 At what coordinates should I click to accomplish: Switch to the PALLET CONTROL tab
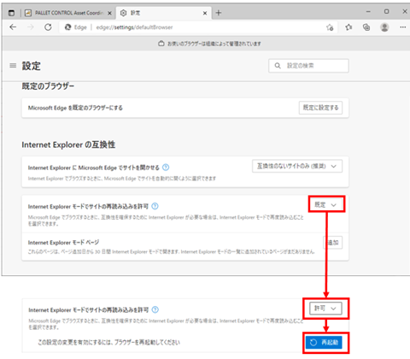point(67,13)
